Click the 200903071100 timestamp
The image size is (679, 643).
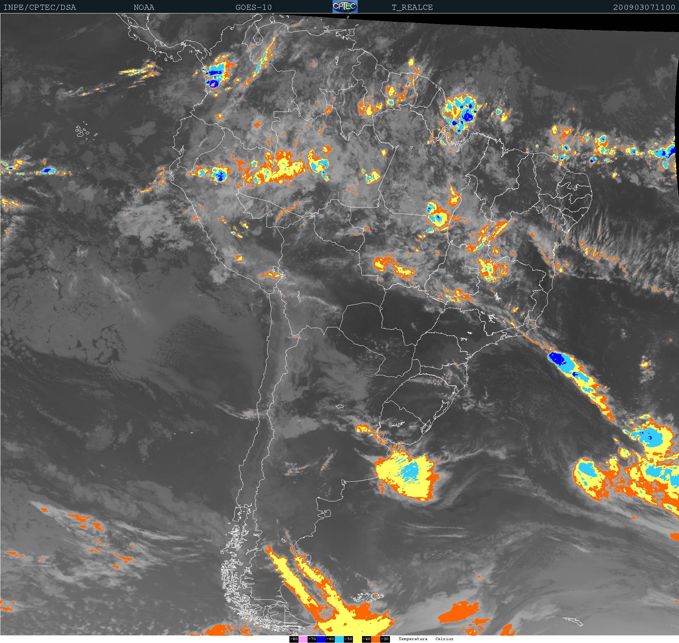tap(644, 7)
